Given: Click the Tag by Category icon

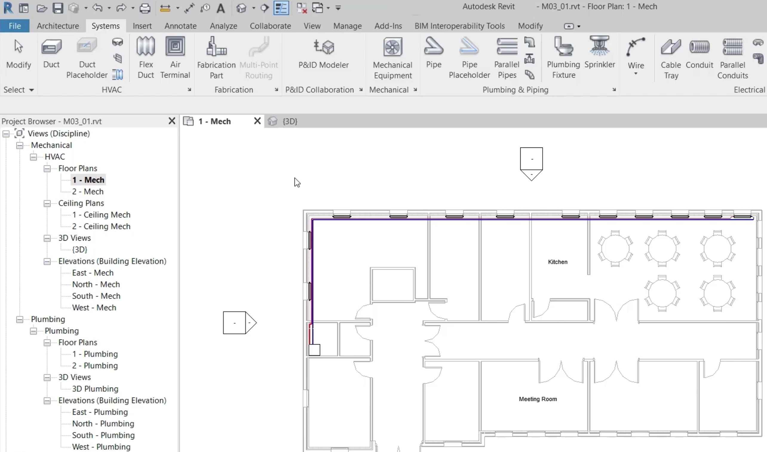Looking at the screenshot, I should click(205, 8).
